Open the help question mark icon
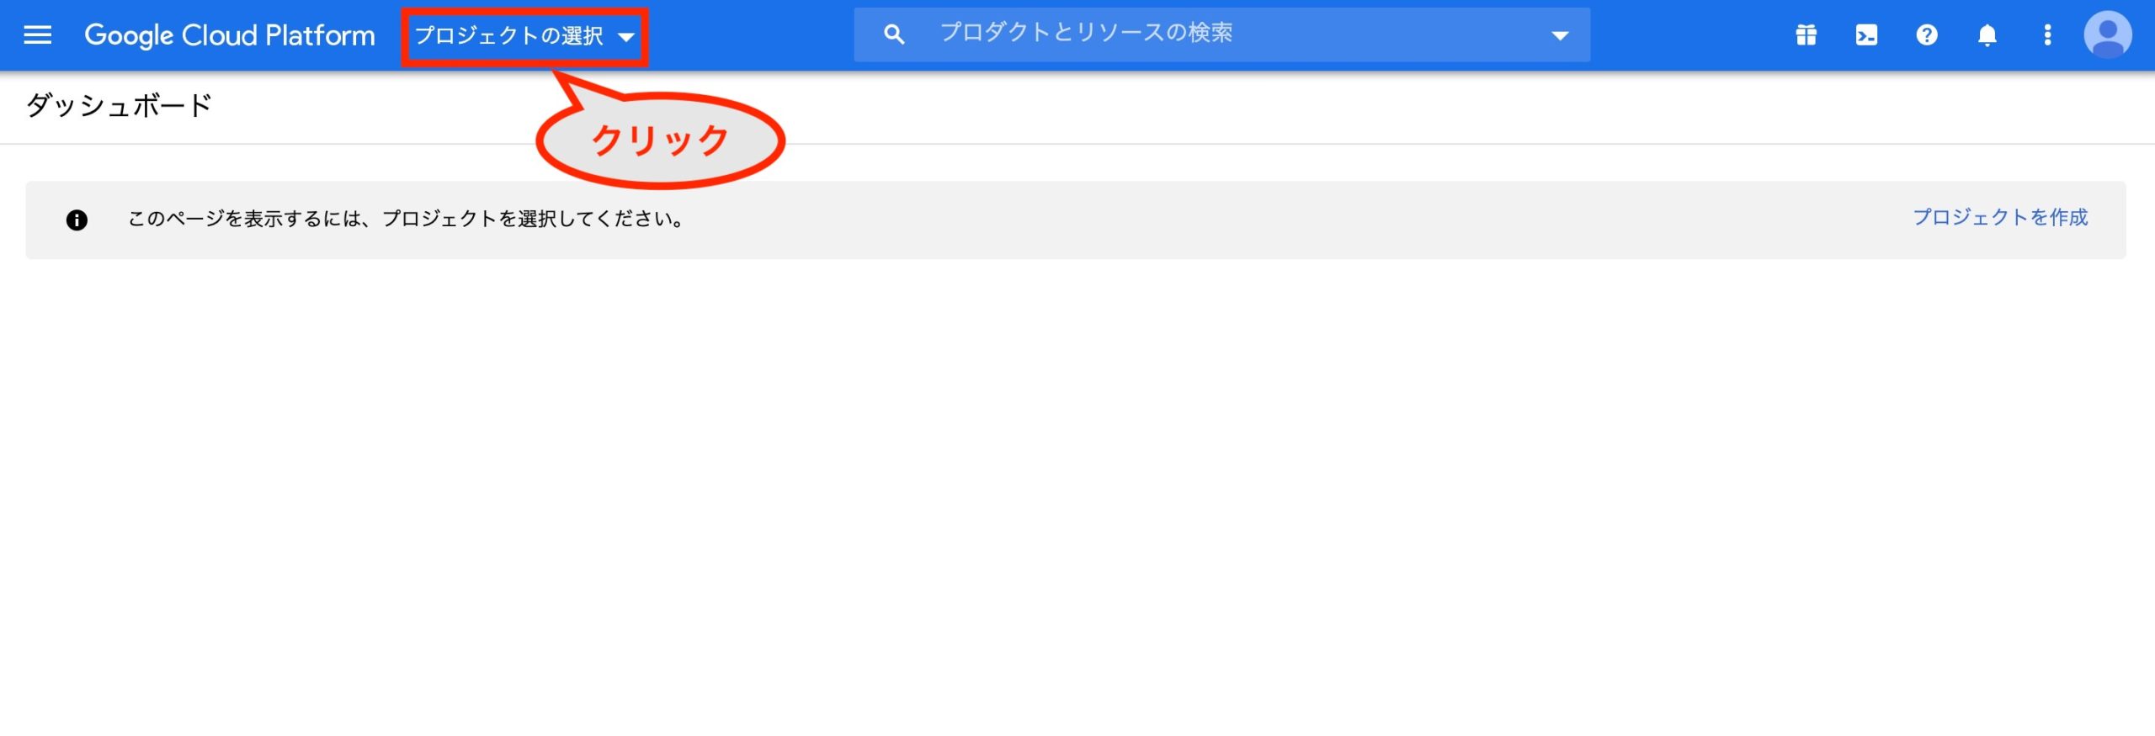The width and height of the screenshot is (2155, 736). click(1927, 35)
